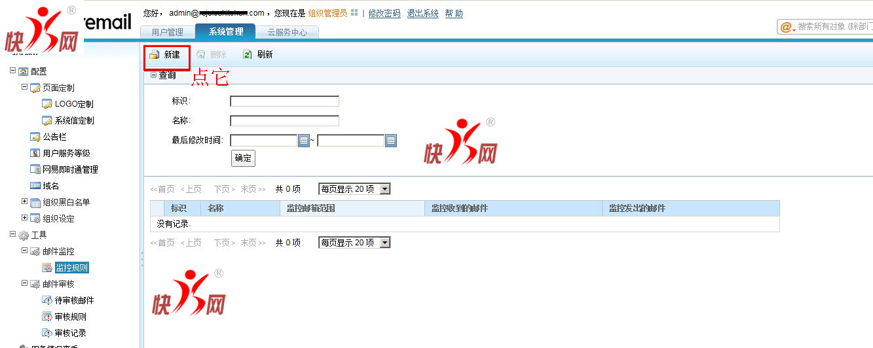The image size is (873, 348).
Task: Open the end date calendar picker icon
Action: 390,141
